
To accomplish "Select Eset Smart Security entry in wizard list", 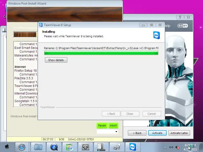I will (26, 48).
